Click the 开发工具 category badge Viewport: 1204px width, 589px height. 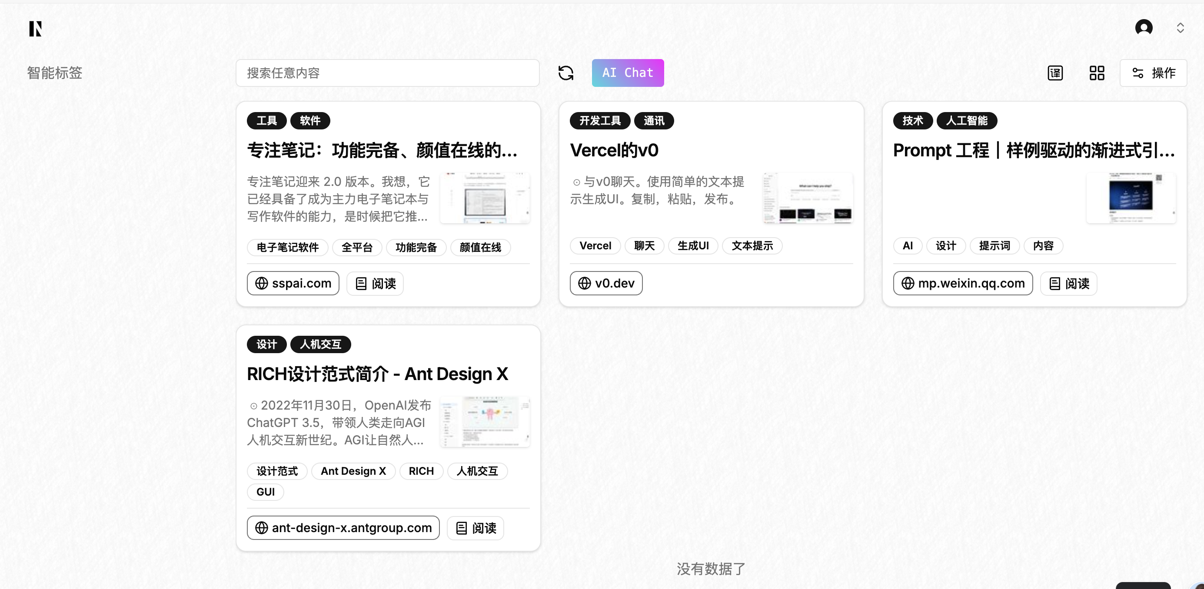pos(600,121)
